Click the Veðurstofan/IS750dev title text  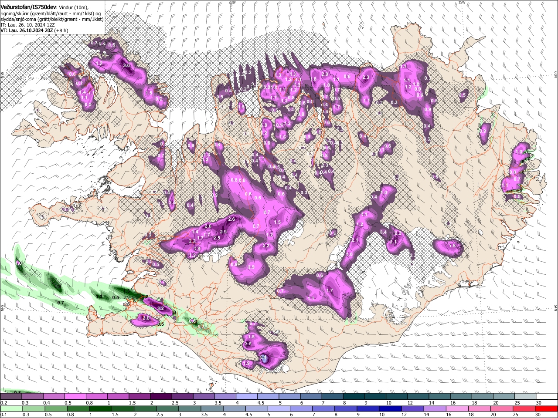[28, 7]
